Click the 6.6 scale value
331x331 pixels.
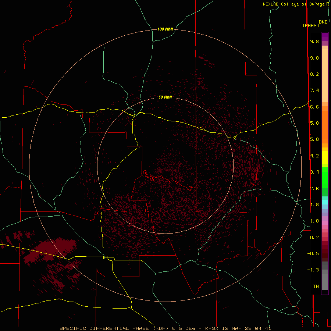click(314, 107)
